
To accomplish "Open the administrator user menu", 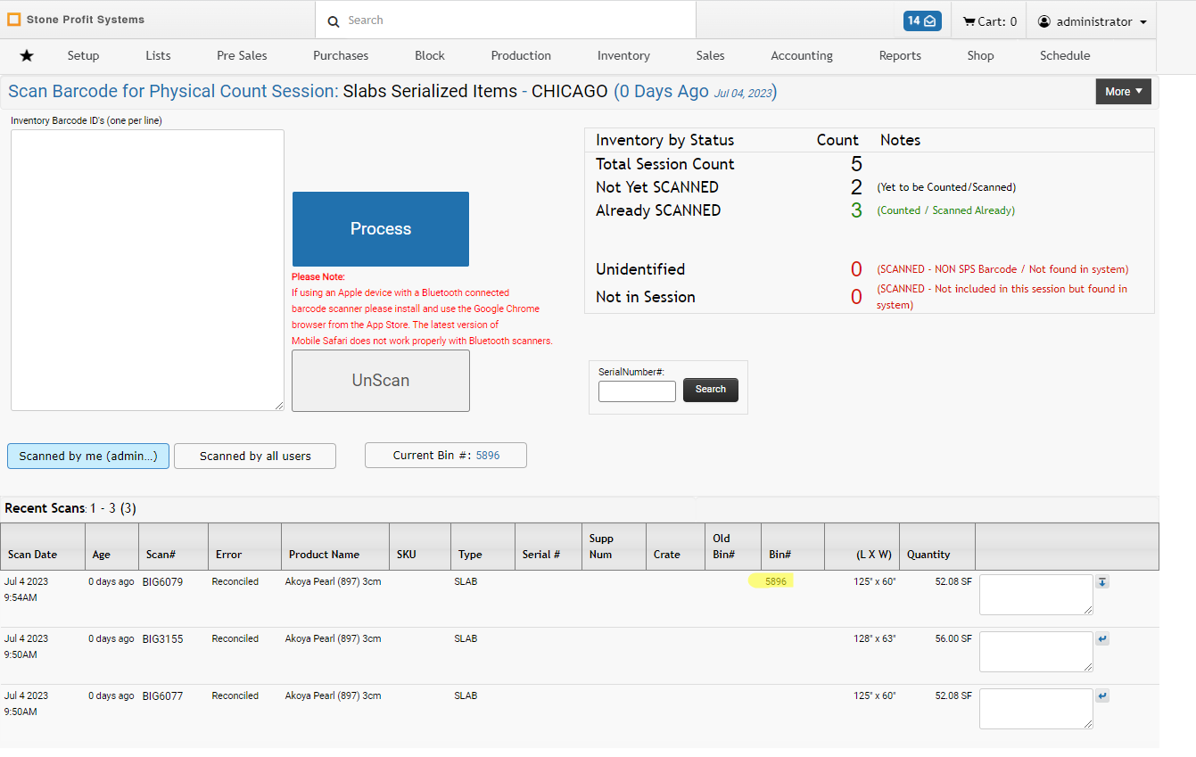I will pos(1092,21).
